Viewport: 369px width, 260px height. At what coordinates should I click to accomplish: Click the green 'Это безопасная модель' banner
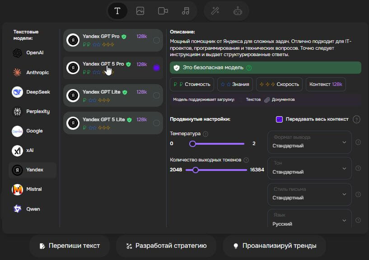pyautogui.click(x=266, y=68)
